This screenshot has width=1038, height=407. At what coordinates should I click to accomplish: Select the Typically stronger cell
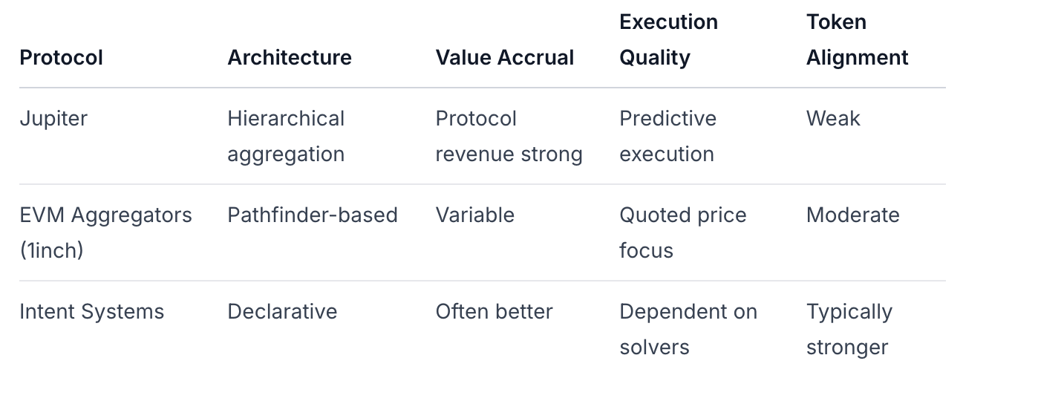(x=849, y=329)
